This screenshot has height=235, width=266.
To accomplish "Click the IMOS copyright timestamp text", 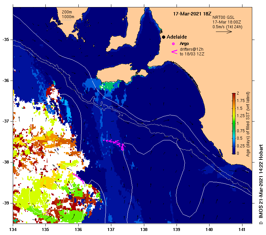I will (261, 184).
